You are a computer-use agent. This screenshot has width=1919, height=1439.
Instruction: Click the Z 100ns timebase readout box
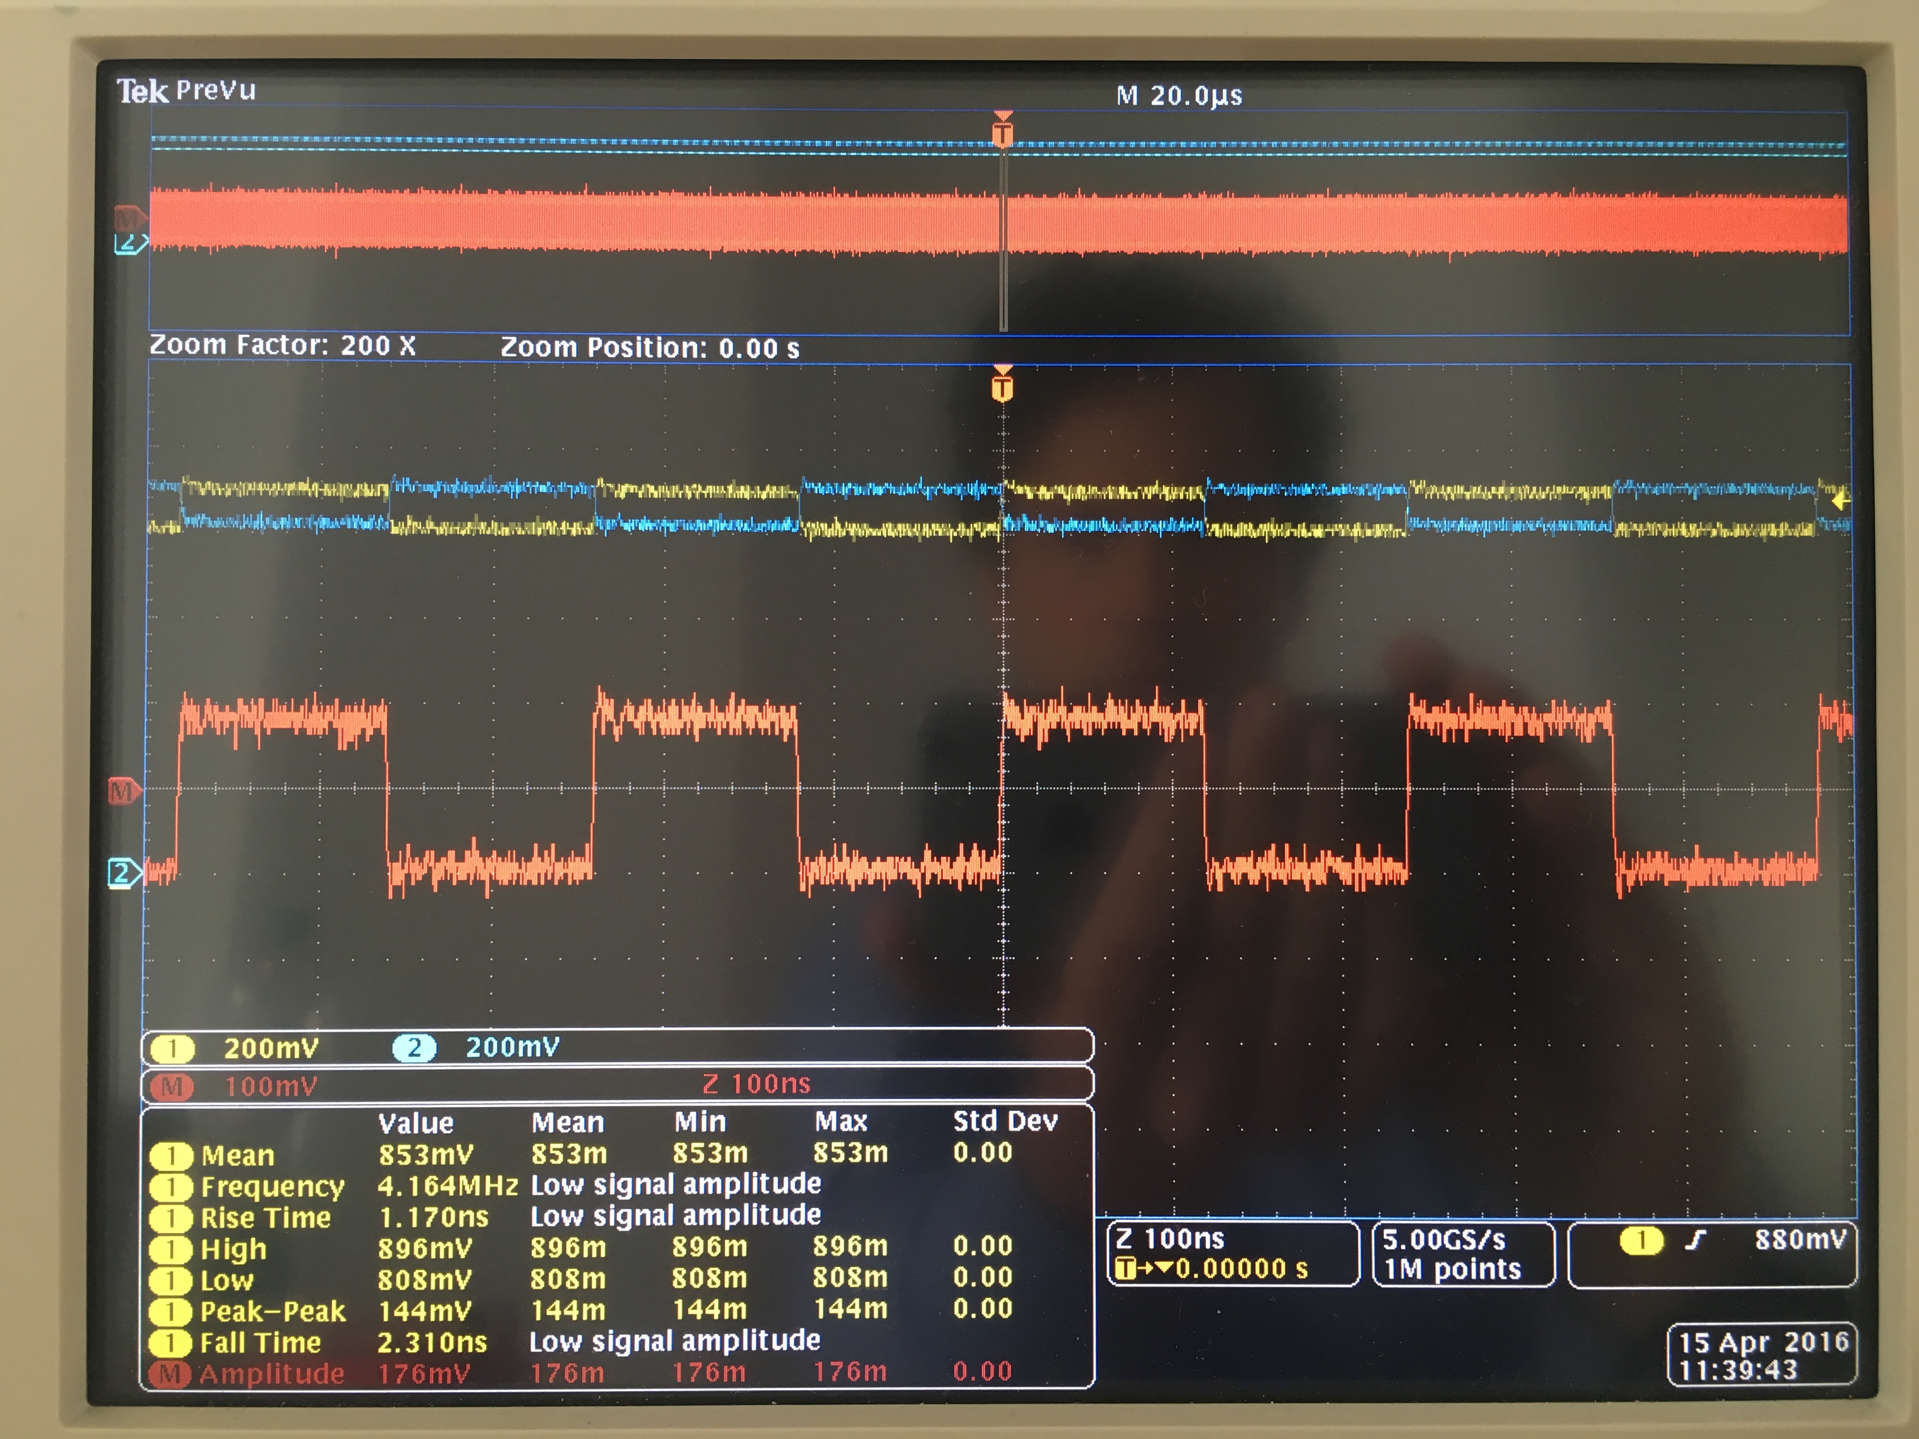[1233, 1253]
